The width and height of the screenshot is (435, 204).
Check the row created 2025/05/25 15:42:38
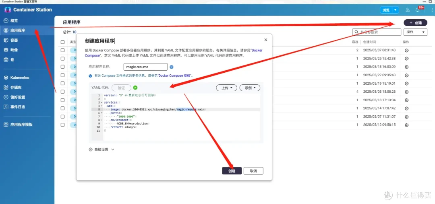(63, 59)
